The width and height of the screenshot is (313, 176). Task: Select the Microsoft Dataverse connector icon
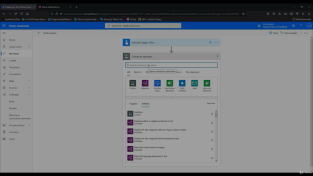pos(207,83)
